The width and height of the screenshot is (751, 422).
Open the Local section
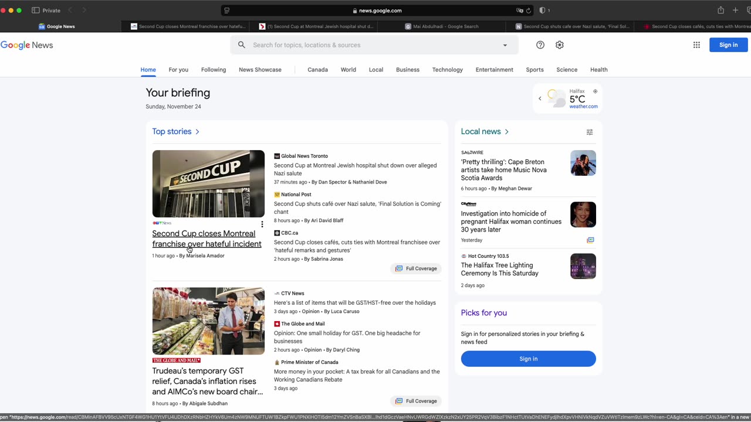[x=376, y=70]
